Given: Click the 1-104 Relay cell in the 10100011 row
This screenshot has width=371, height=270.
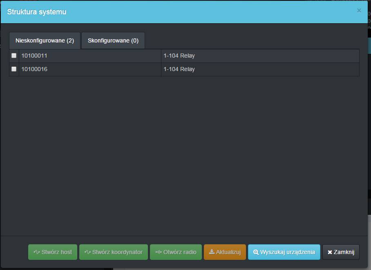Looking at the screenshot, I should coord(260,56).
